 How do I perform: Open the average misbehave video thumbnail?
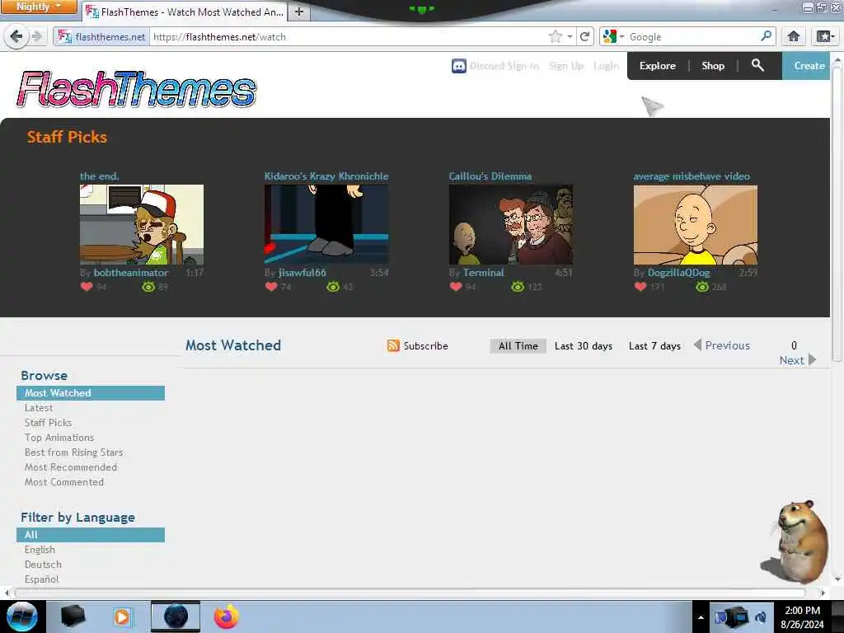pyautogui.click(x=696, y=224)
